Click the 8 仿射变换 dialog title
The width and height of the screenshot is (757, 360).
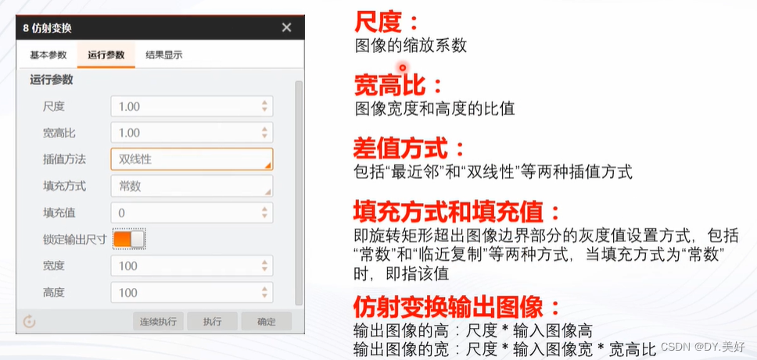click(x=47, y=28)
